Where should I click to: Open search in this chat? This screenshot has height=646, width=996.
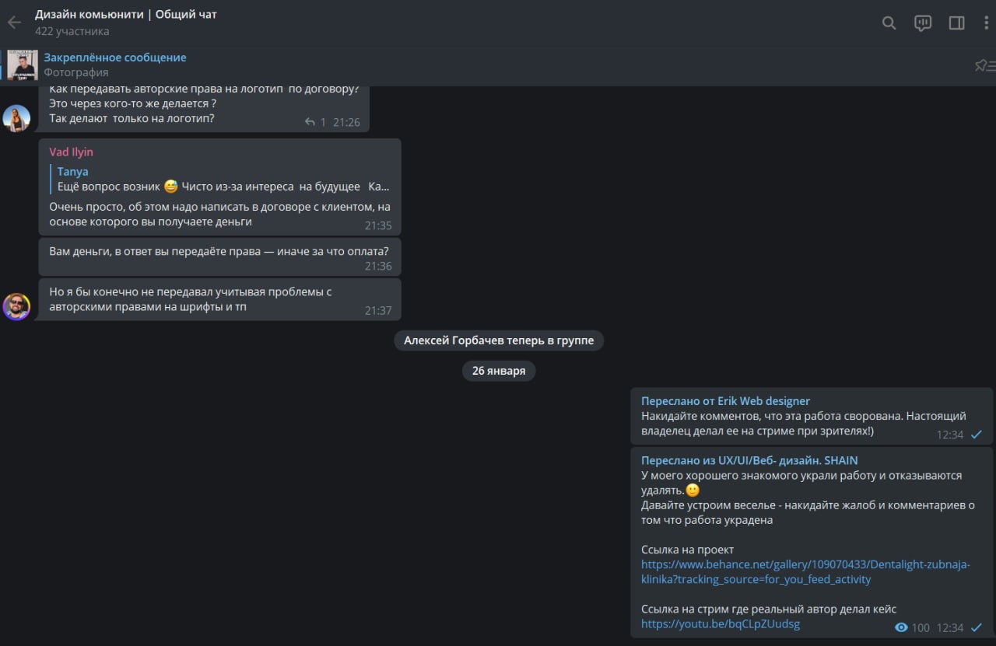pyautogui.click(x=889, y=23)
